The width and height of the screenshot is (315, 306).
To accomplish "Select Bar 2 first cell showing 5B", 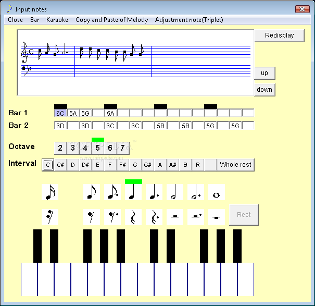I will point(160,126).
